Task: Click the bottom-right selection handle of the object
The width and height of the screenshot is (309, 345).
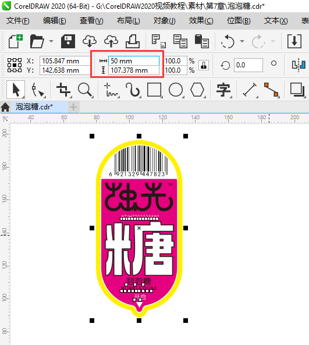Action: (186, 321)
